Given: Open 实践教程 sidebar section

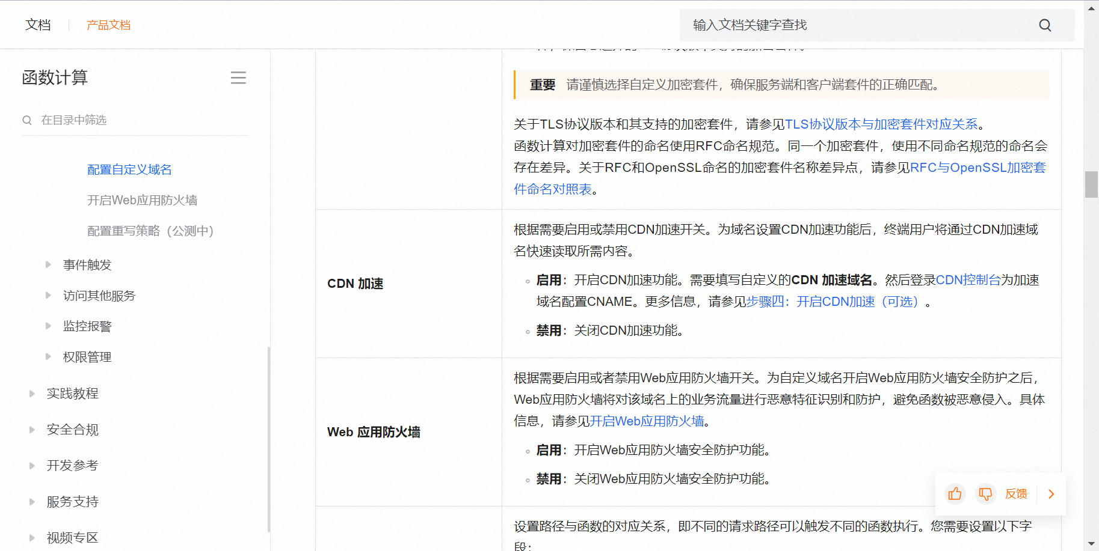Looking at the screenshot, I should 73,394.
